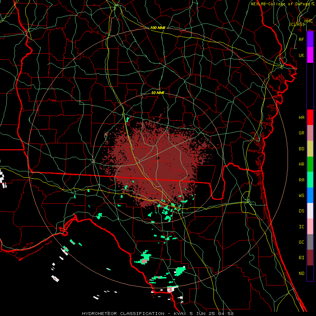This screenshot has width=316, height=316.
Task: Click the BD legend label
Action: pos(301,149)
